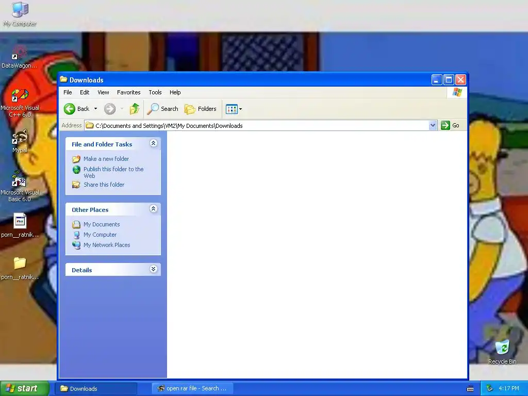Open the Favorites menu
528x396 pixels.
tap(128, 92)
